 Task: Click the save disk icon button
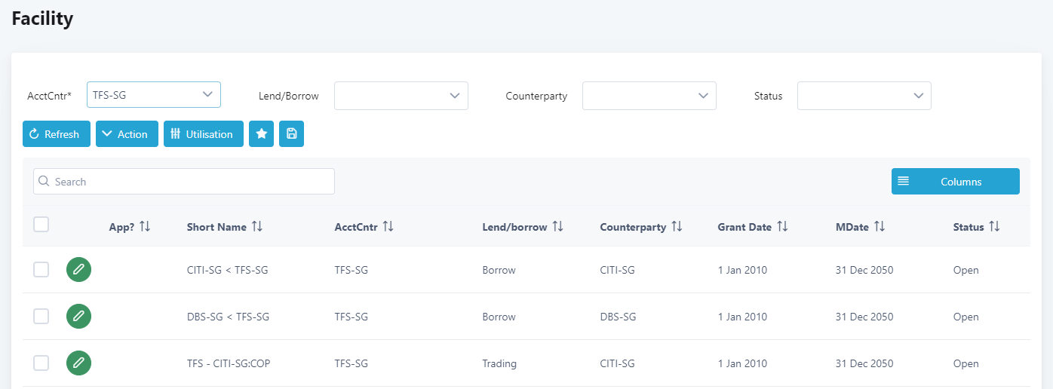click(291, 134)
